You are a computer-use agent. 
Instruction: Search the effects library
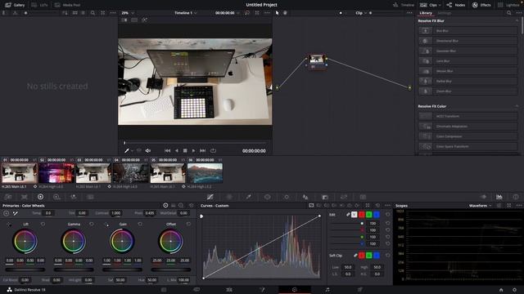click(508, 13)
